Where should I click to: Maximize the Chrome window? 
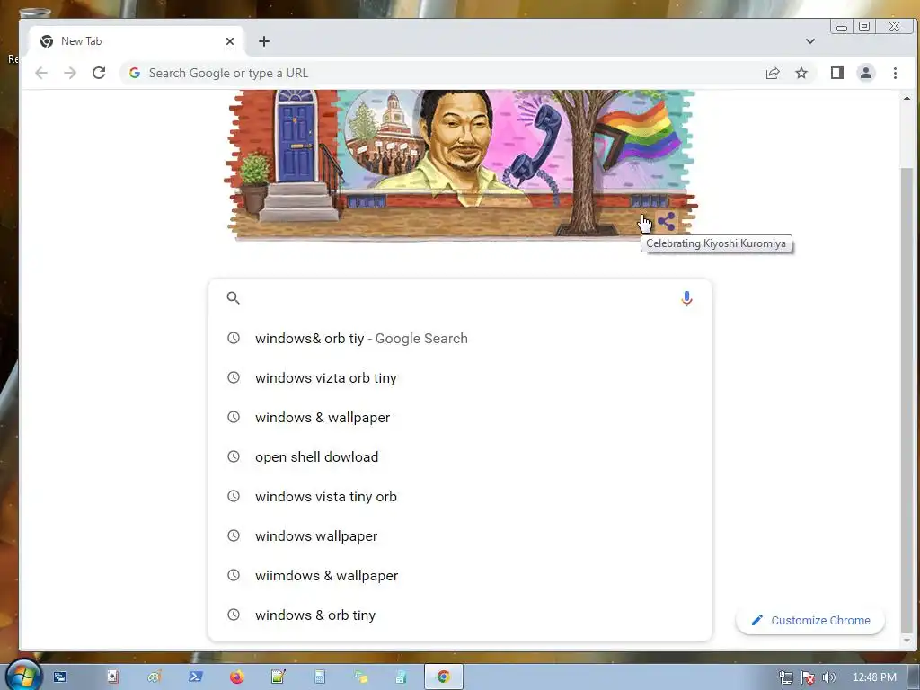point(864,26)
